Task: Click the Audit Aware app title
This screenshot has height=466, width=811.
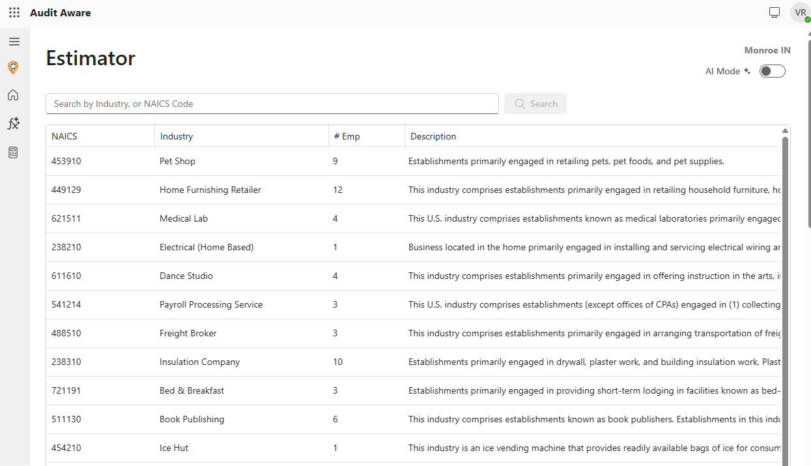Action: [x=61, y=12]
